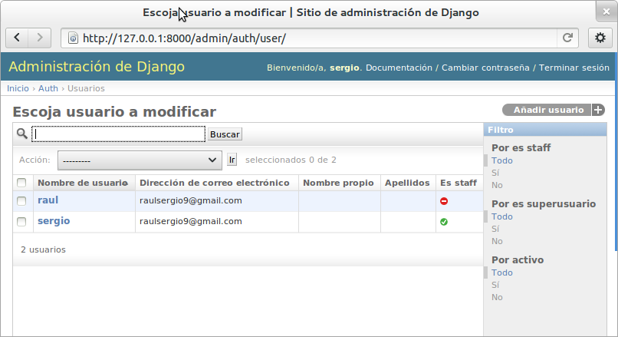Select Sí under Por activo filter

coord(495,285)
